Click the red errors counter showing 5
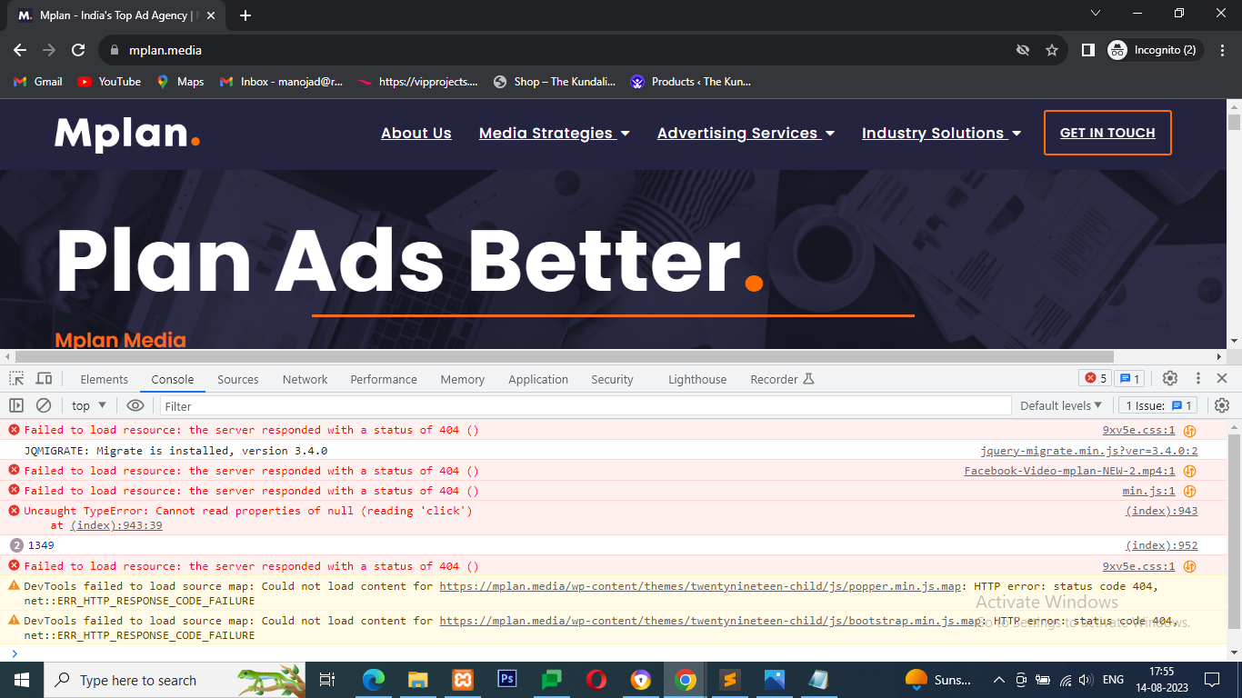 [x=1094, y=378]
